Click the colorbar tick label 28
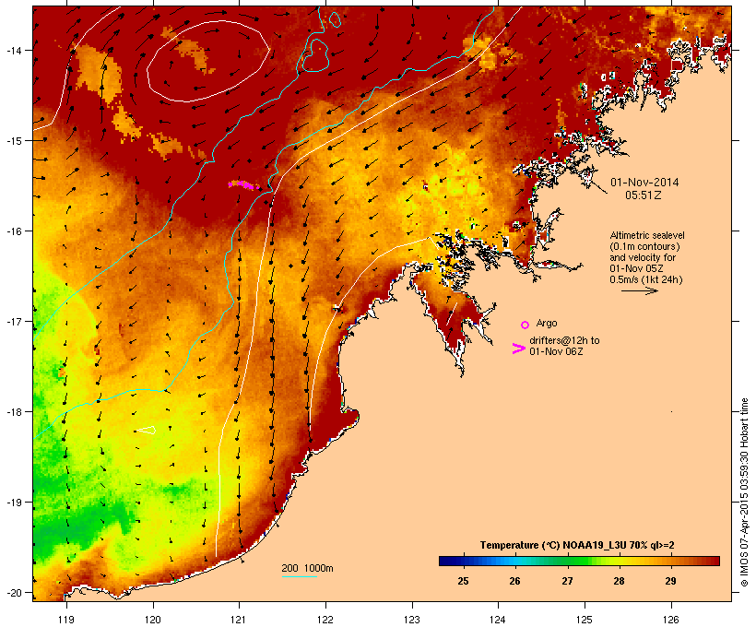 619,581
